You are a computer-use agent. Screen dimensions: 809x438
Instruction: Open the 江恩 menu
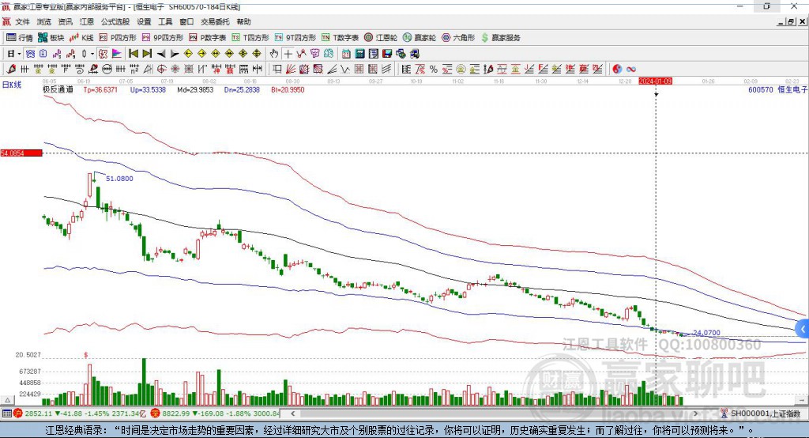(87, 21)
